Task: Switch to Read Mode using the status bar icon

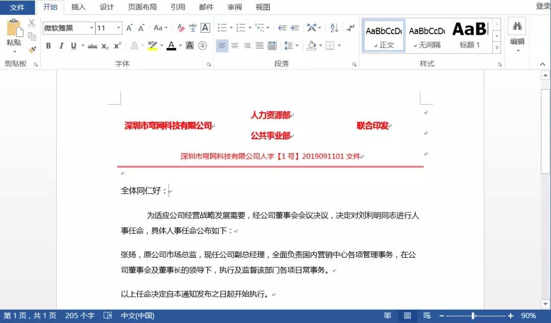Action: point(387,315)
